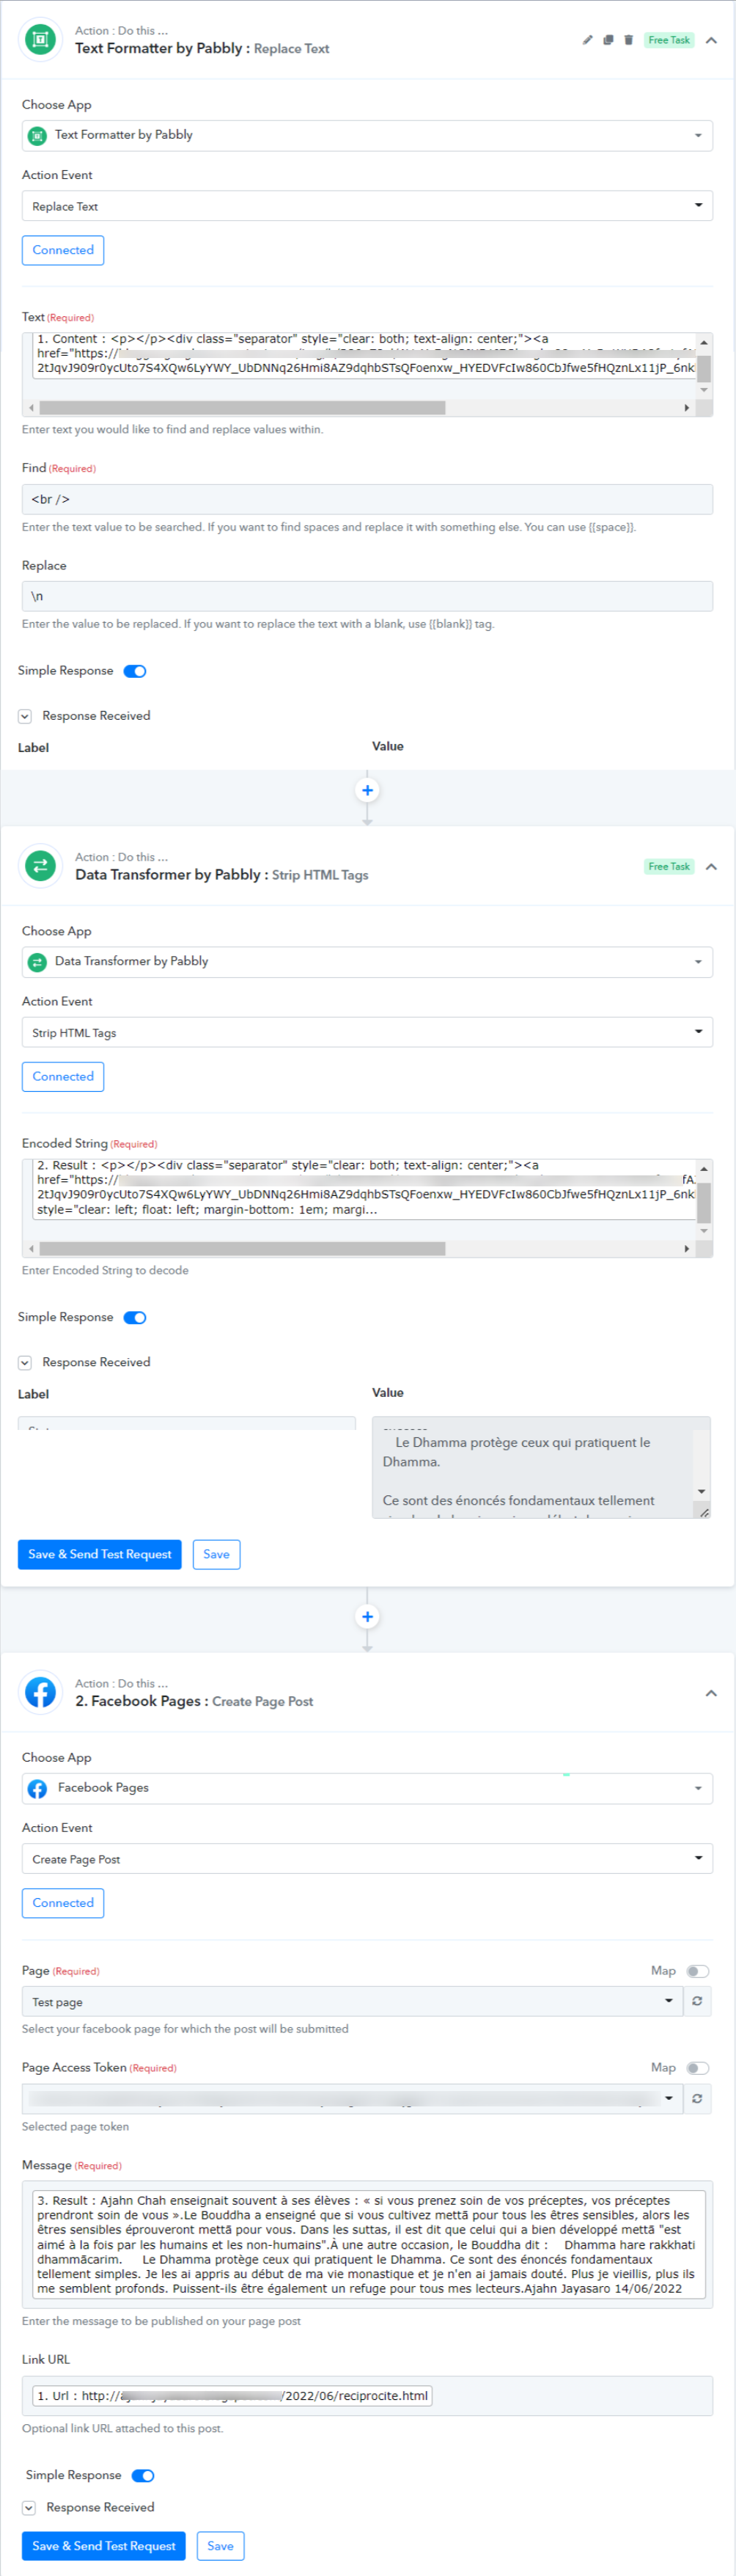The width and height of the screenshot is (736, 2576).
Task: Delete the Text Formatter step via trash icon
Action: coord(628,40)
